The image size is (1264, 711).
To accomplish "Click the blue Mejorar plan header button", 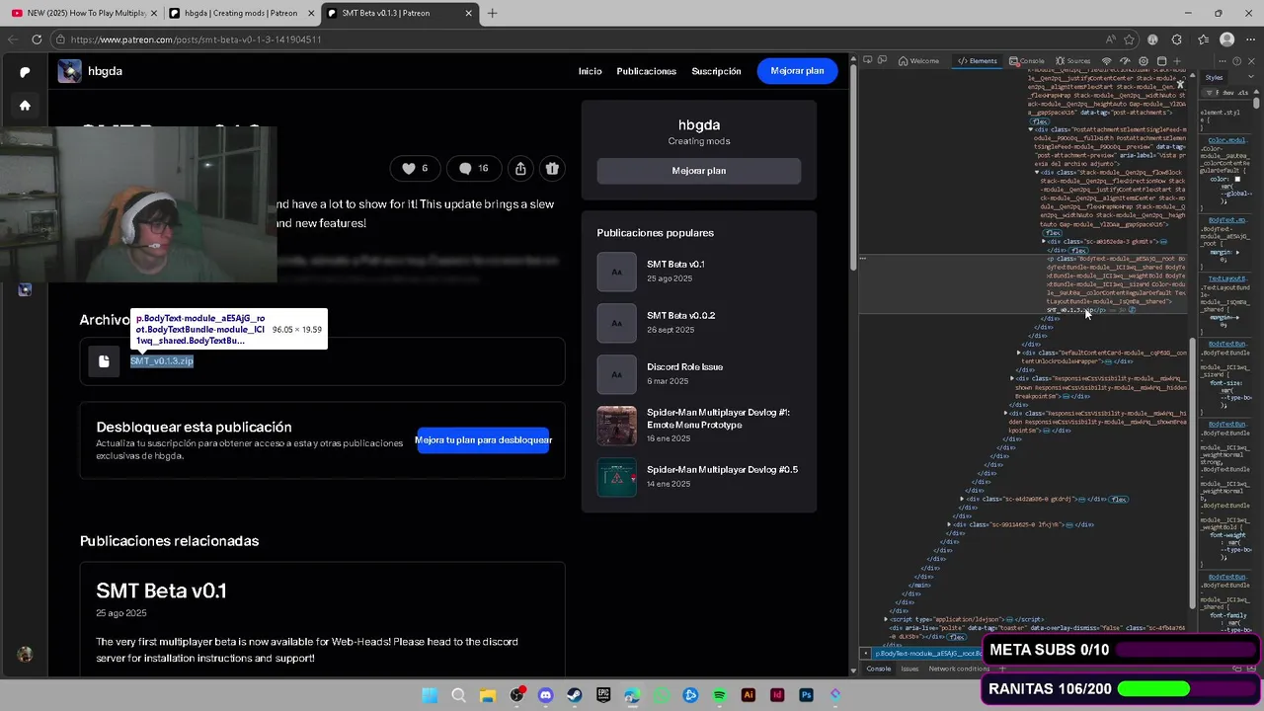I will 797,71.
